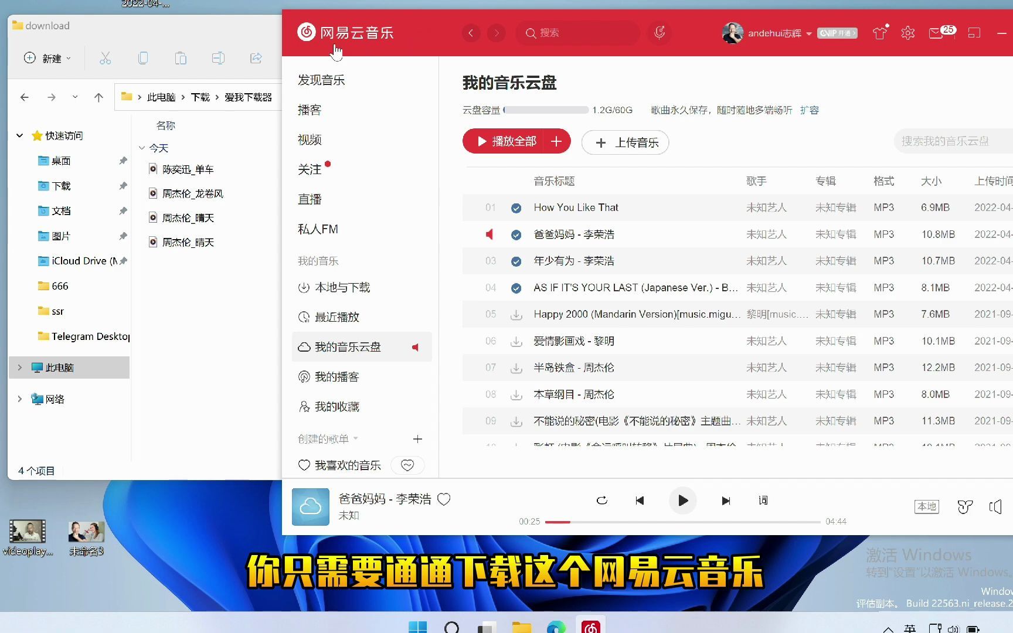
Task: Open the listen-to-identify song microphone icon
Action: tap(660, 33)
